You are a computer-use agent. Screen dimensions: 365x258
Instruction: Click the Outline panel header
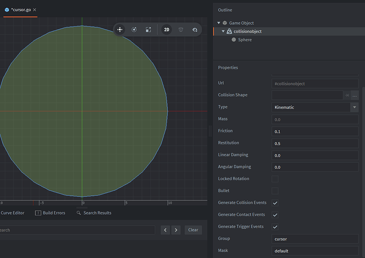(225, 10)
